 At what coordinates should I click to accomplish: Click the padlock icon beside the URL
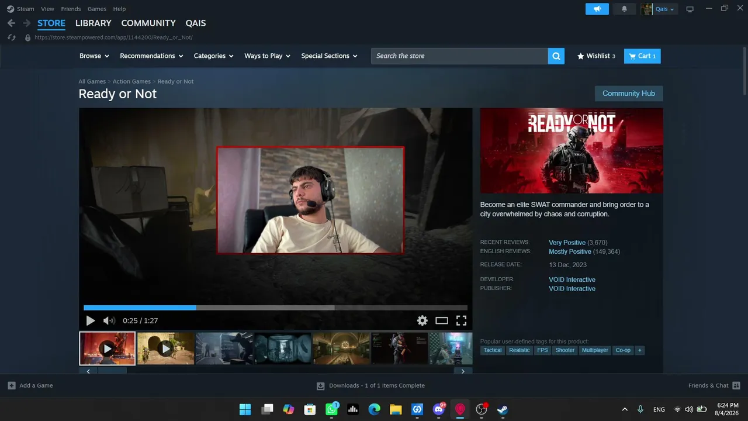point(27,37)
